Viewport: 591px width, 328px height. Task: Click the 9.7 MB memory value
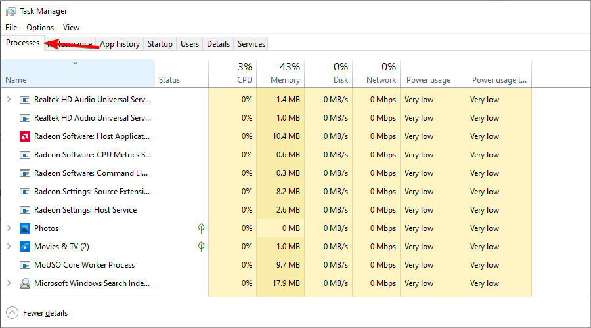coord(288,265)
